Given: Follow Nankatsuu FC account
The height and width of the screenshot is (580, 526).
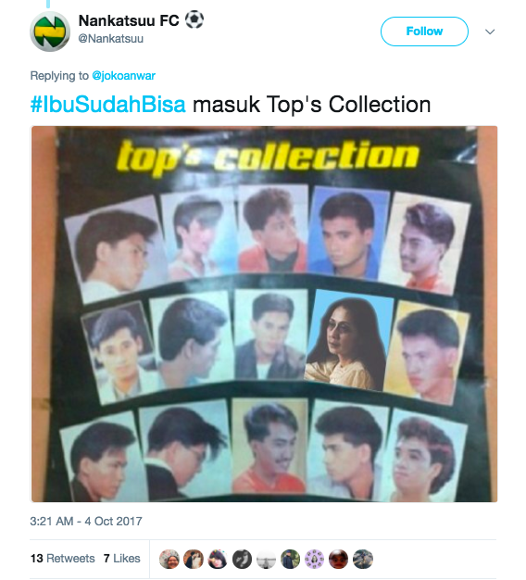Looking at the screenshot, I should coord(424,32).
